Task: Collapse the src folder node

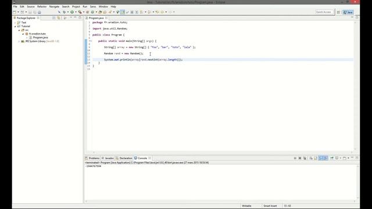Action: pos(19,30)
